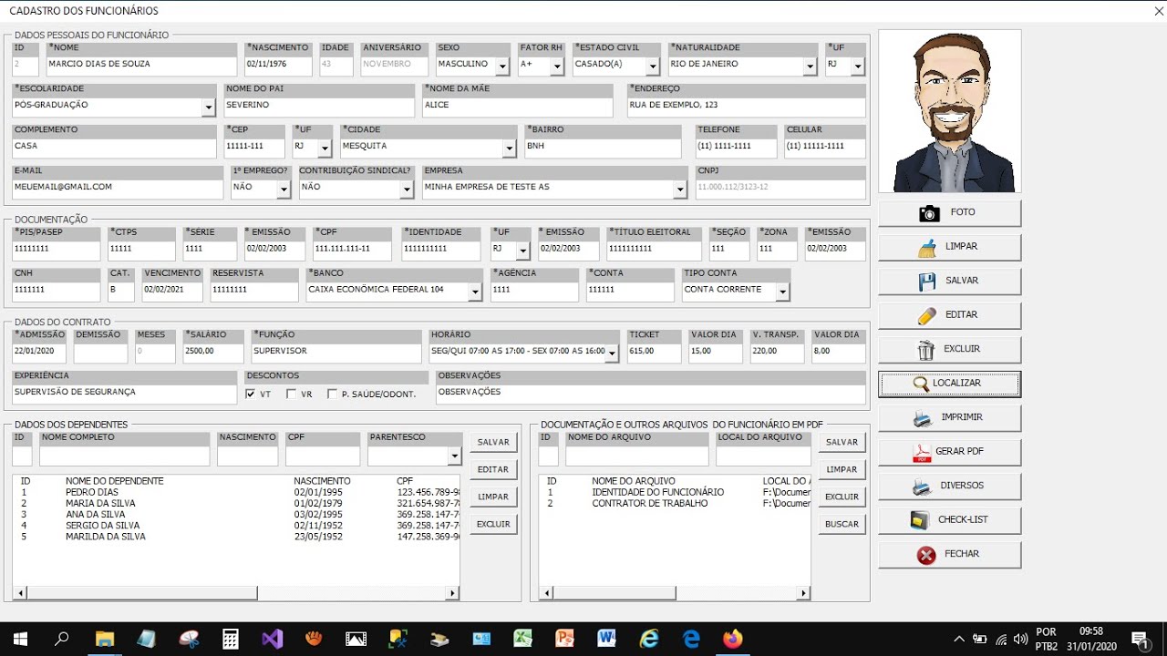This screenshot has width=1167, height=656.
Task: Click SALVAR in PDF documents section
Action: click(x=842, y=443)
